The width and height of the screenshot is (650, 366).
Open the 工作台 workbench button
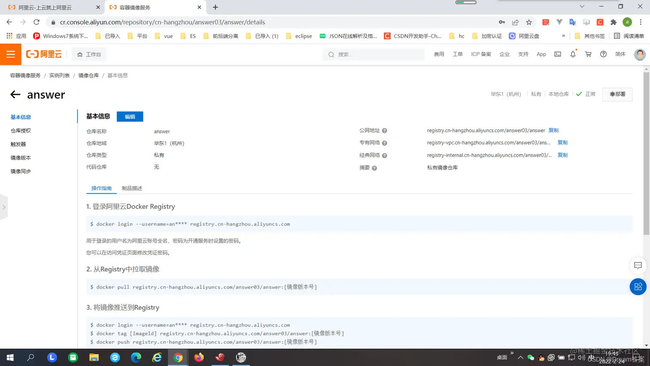pyautogui.click(x=89, y=54)
